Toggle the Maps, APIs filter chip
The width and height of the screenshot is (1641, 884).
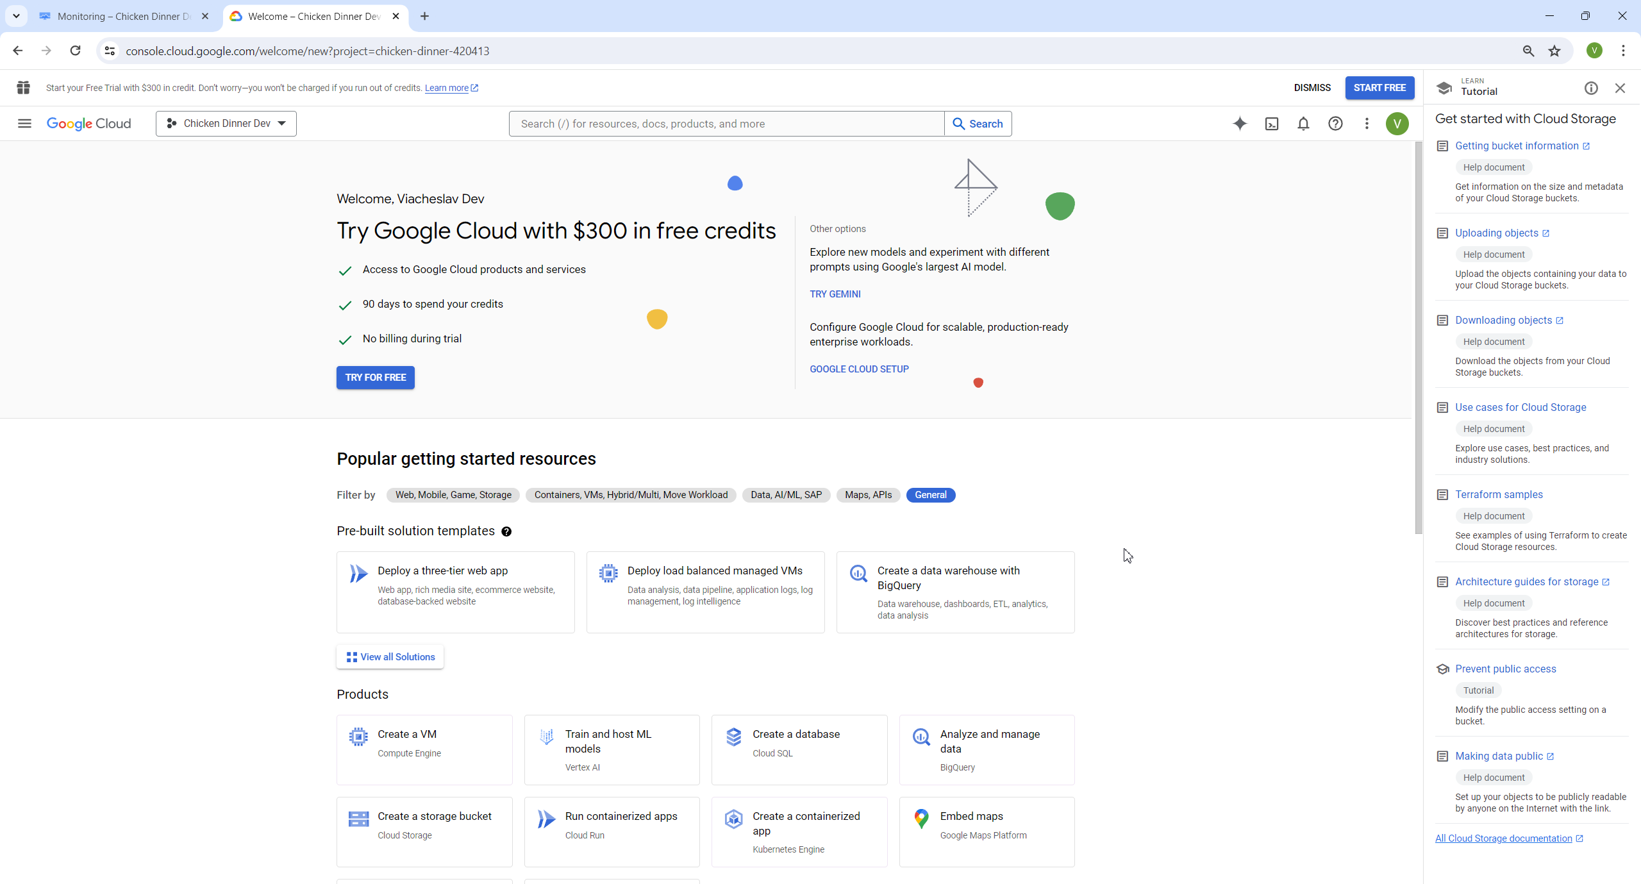tap(868, 495)
